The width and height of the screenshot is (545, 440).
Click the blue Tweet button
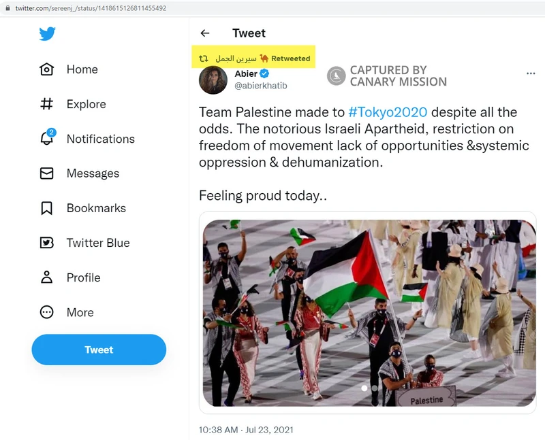click(99, 350)
